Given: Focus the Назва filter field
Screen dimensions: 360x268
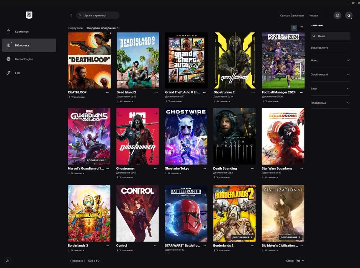Looking at the screenshot, I should 331,36.
